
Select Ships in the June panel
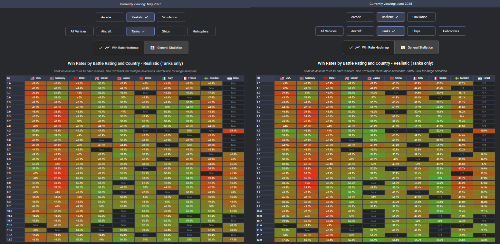421,31
